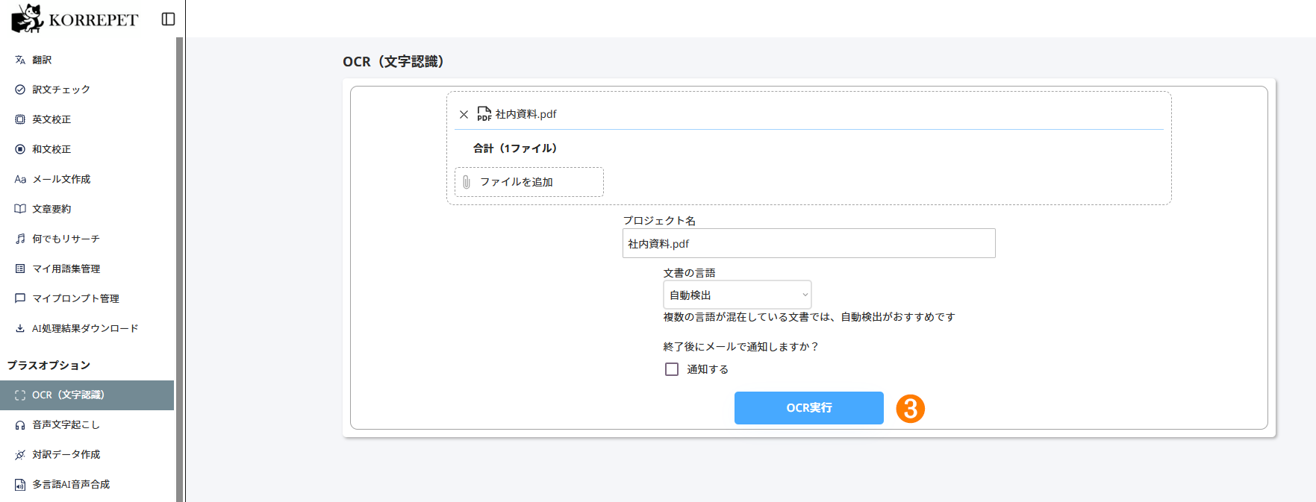Viewport: 1316px width, 502px height.
Task: Select 文章要約 from the sidebar
Action: tap(87, 209)
